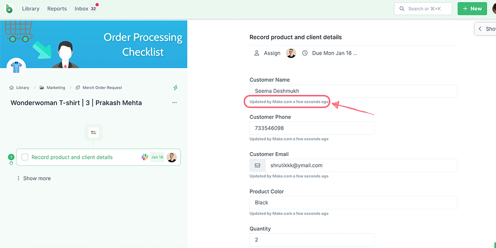Open the Library menu item
The height and width of the screenshot is (248, 496).
tap(31, 9)
